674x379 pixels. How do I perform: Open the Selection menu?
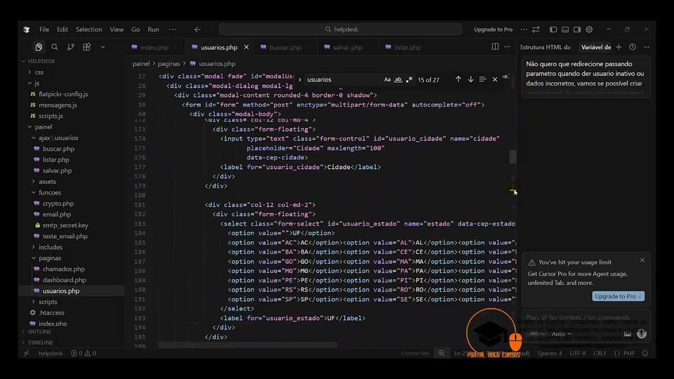tap(88, 29)
